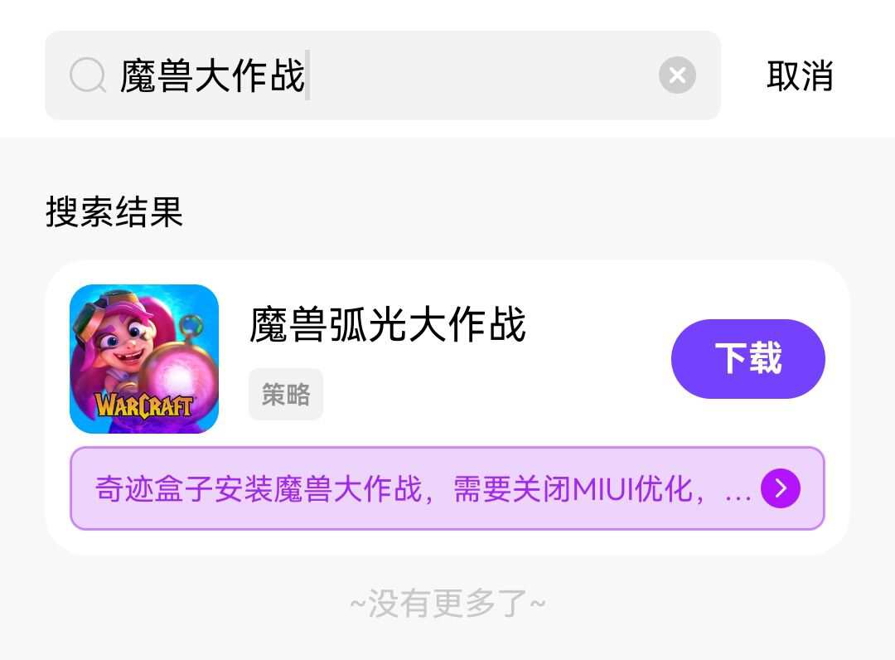Image resolution: width=895 pixels, height=660 pixels.
Task: Place the cursor at the end of the search query
Action: 307,75
